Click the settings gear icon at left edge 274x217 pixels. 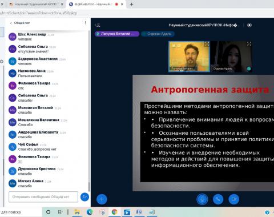pyautogui.click(x=2, y=61)
